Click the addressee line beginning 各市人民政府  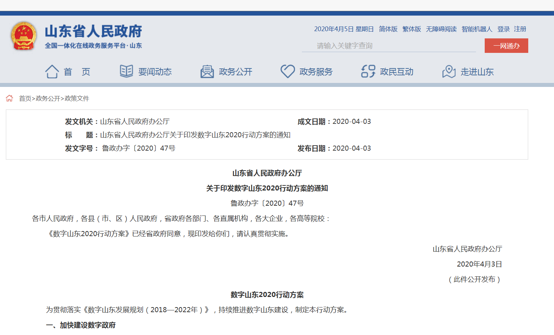(x=181, y=218)
